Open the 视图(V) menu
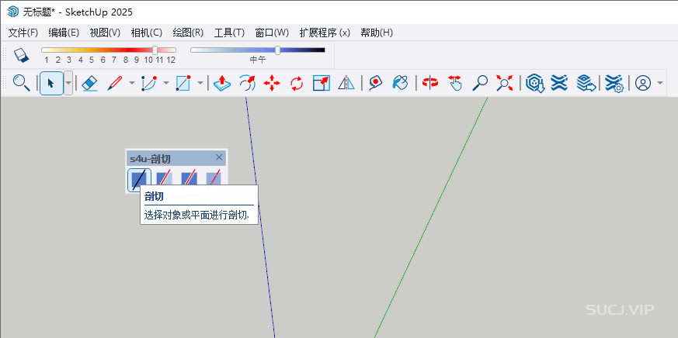Screen dimensions: 678x338 coord(105,33)
